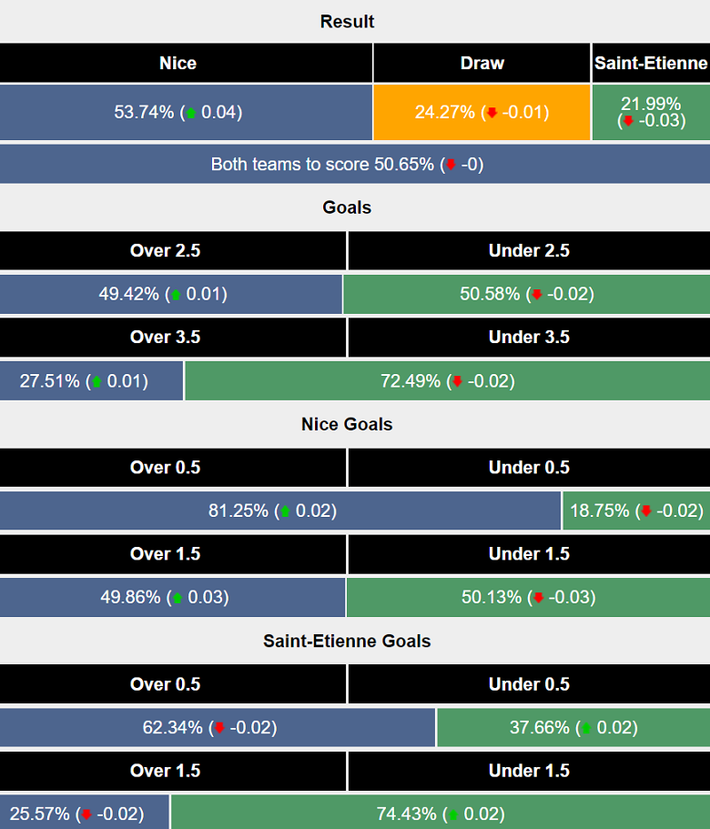
Task: Click the Under 2.5 header in Goals
Action: (x=529, y=250)
